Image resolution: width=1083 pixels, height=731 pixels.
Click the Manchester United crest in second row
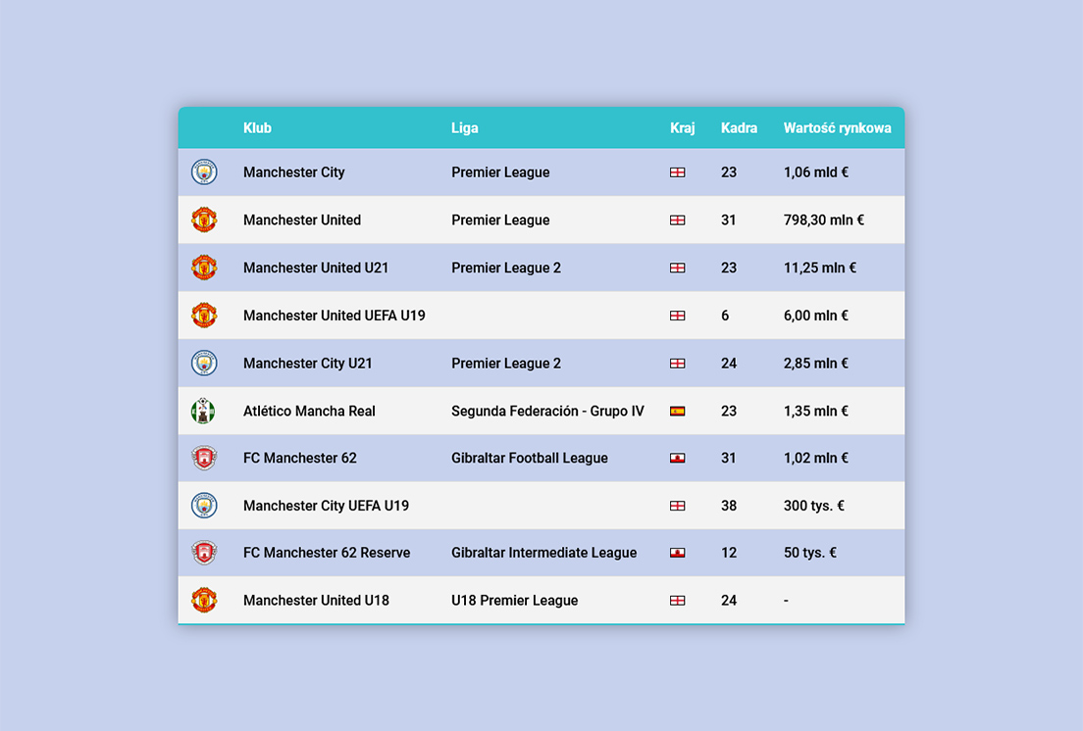tap(204, 220)
